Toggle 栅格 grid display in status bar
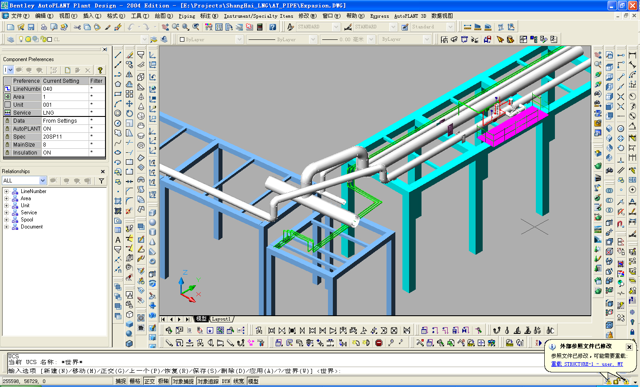This screenshot has width=640, height=387. (x=135, y=381)
